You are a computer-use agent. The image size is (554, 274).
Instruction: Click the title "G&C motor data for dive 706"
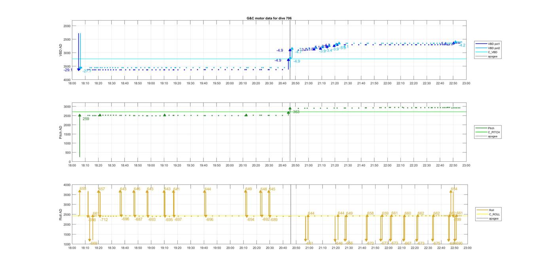[x=269, y=19]
